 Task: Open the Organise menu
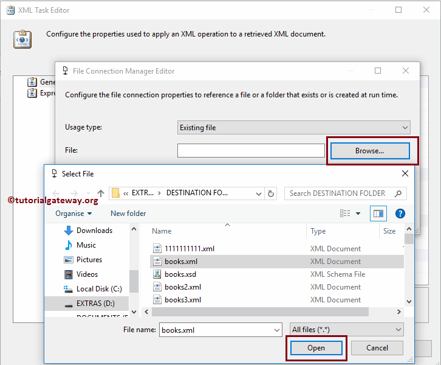[73, 214]
